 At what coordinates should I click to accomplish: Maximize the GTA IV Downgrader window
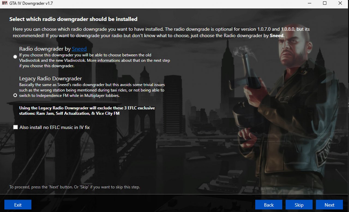[324, 3]
